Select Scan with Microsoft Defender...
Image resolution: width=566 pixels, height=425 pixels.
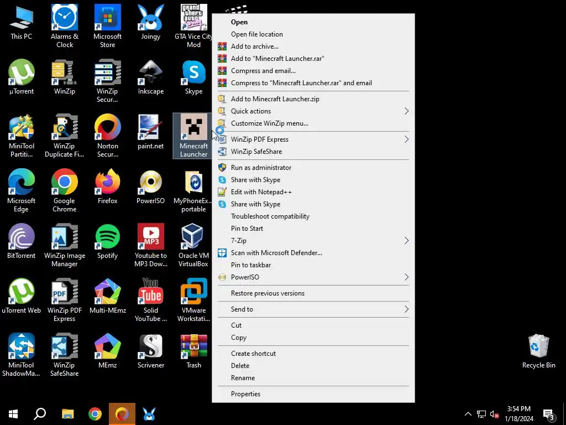click(313, 252)
